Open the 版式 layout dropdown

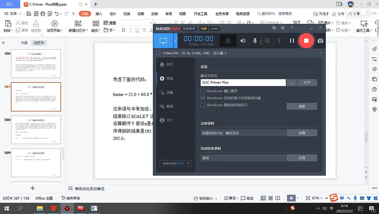pos(96,30)
